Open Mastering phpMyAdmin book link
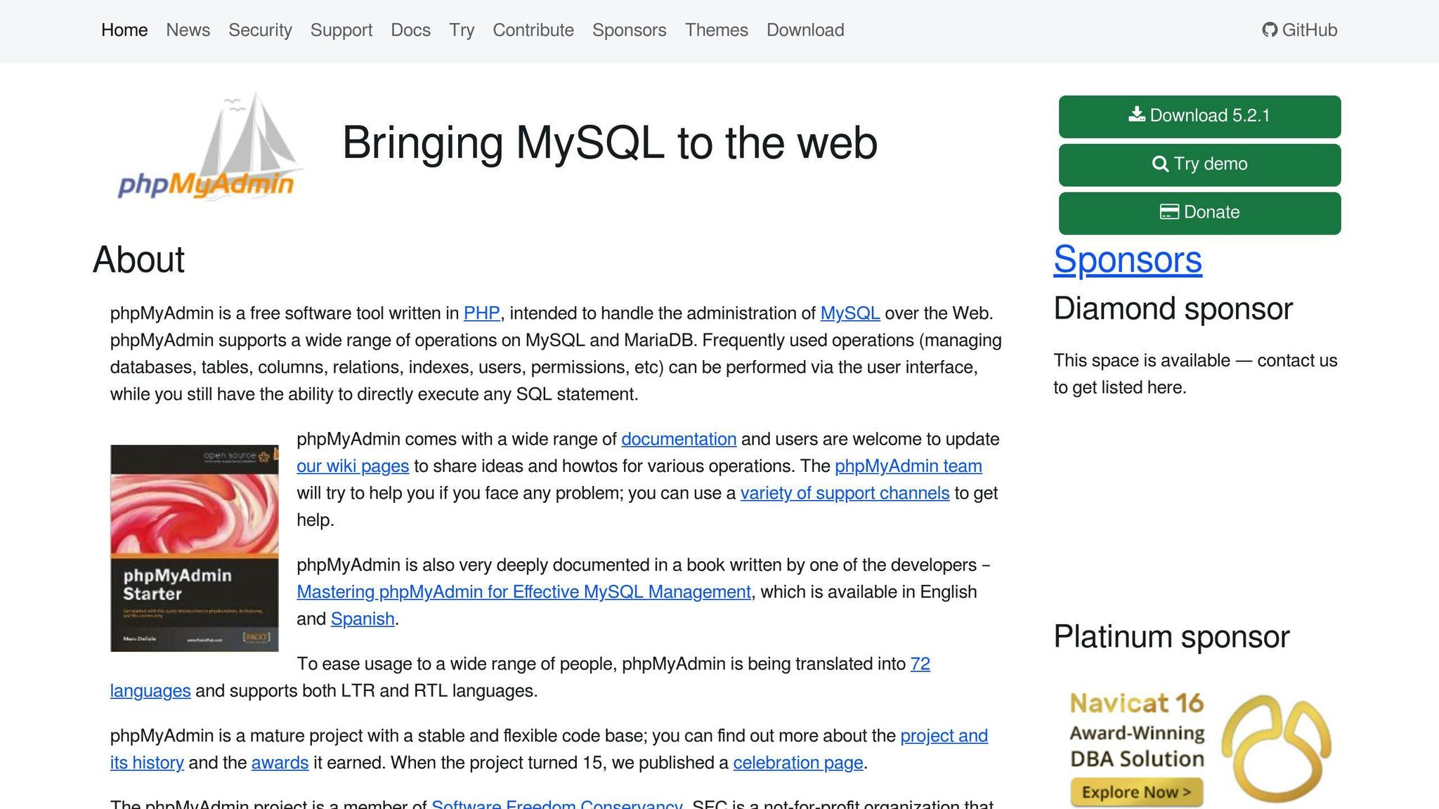The height and width of the screenshot is (809, 1439). click(x=523, y=592)
